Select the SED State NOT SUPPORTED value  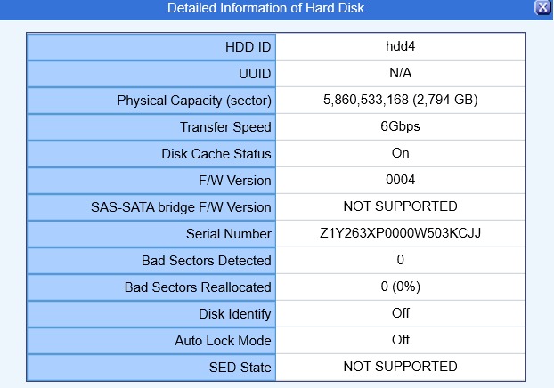tap(400, 367)
